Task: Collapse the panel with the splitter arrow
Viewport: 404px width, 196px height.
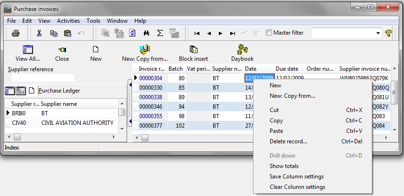Action: tap(130, 85)
